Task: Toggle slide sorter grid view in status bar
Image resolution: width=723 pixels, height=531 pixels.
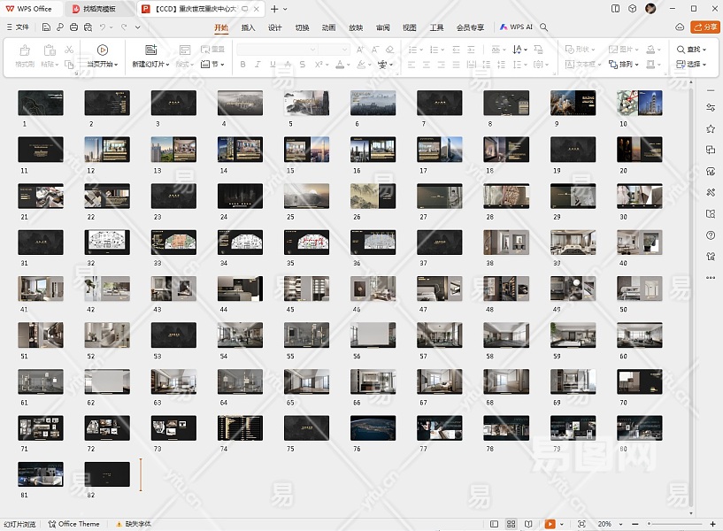Action: pyautogui.click(x=512, y=524)
